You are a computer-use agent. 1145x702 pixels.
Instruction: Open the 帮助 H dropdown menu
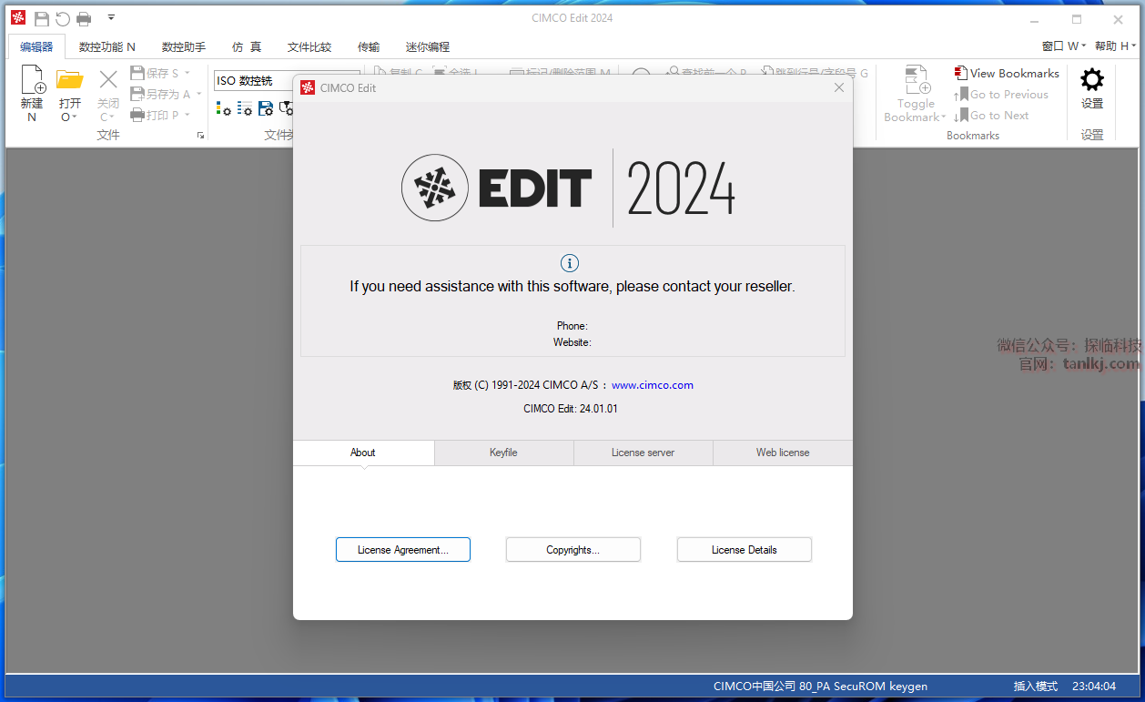[x=1115, y=46]
